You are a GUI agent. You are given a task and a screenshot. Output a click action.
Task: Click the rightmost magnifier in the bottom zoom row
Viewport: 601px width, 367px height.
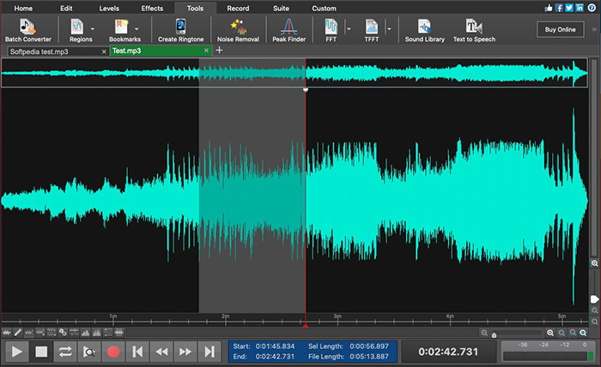click(583, 333)
